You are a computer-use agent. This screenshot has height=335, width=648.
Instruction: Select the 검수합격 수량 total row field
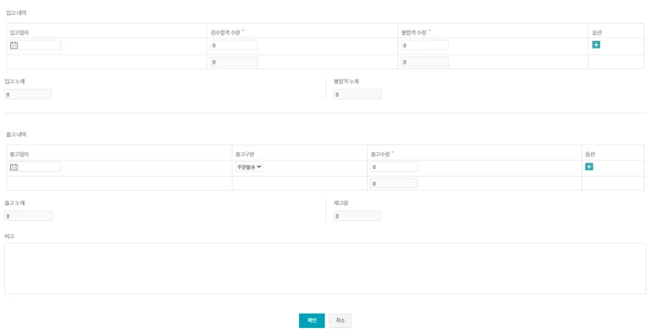(234, 62)
